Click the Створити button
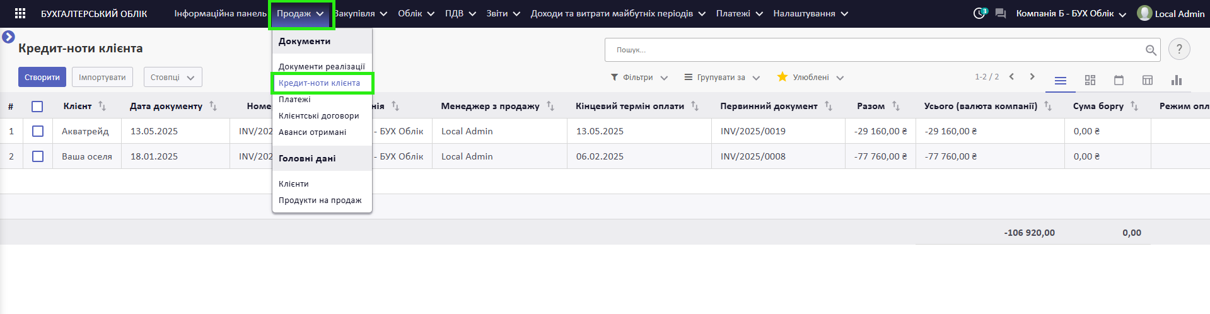The image size is (1210, 314). (42, 77)
